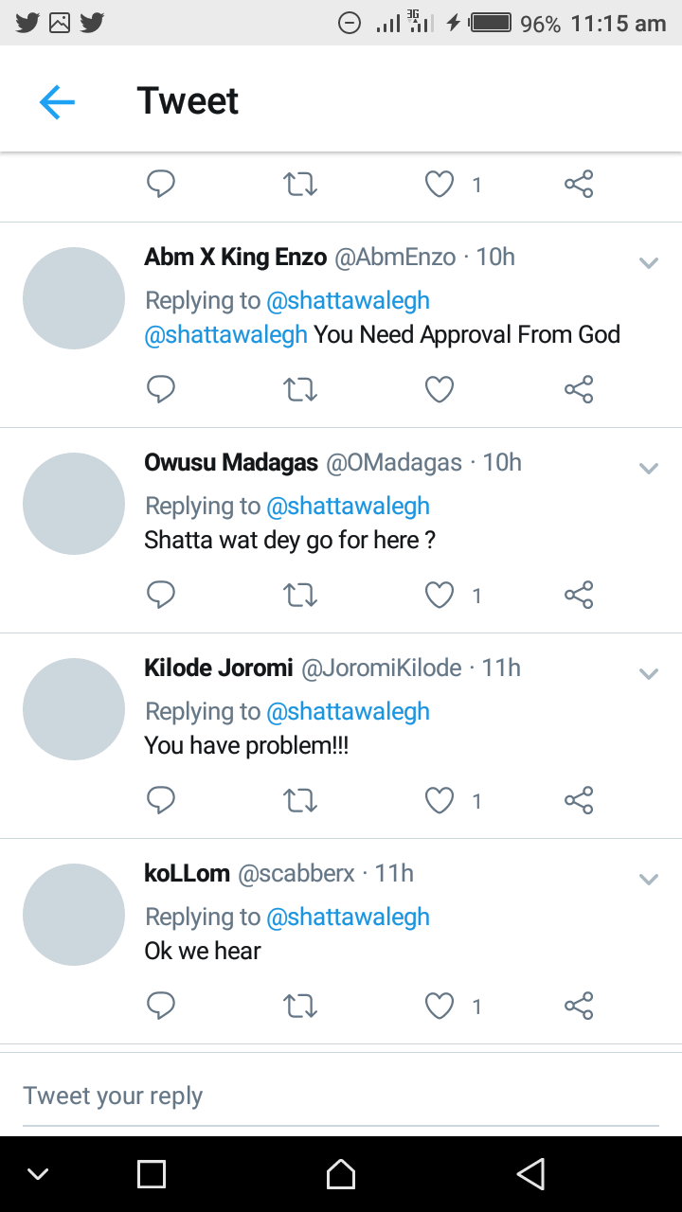Open Kilode Joromi's profile name

[x=219, y=668]
